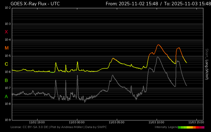
Task: Click the red X flare class label
Action: click(6, 32)
